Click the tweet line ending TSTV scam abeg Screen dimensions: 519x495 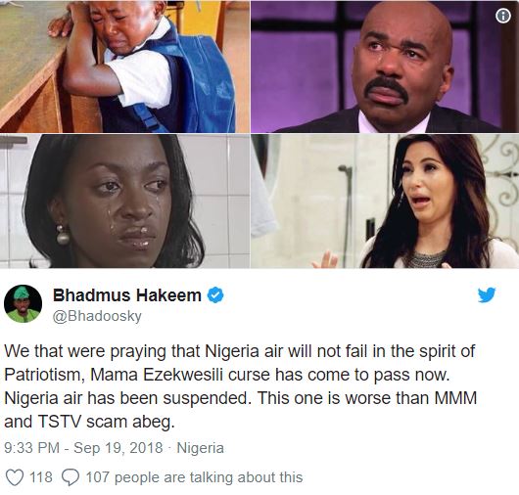[x=89, y=422]
